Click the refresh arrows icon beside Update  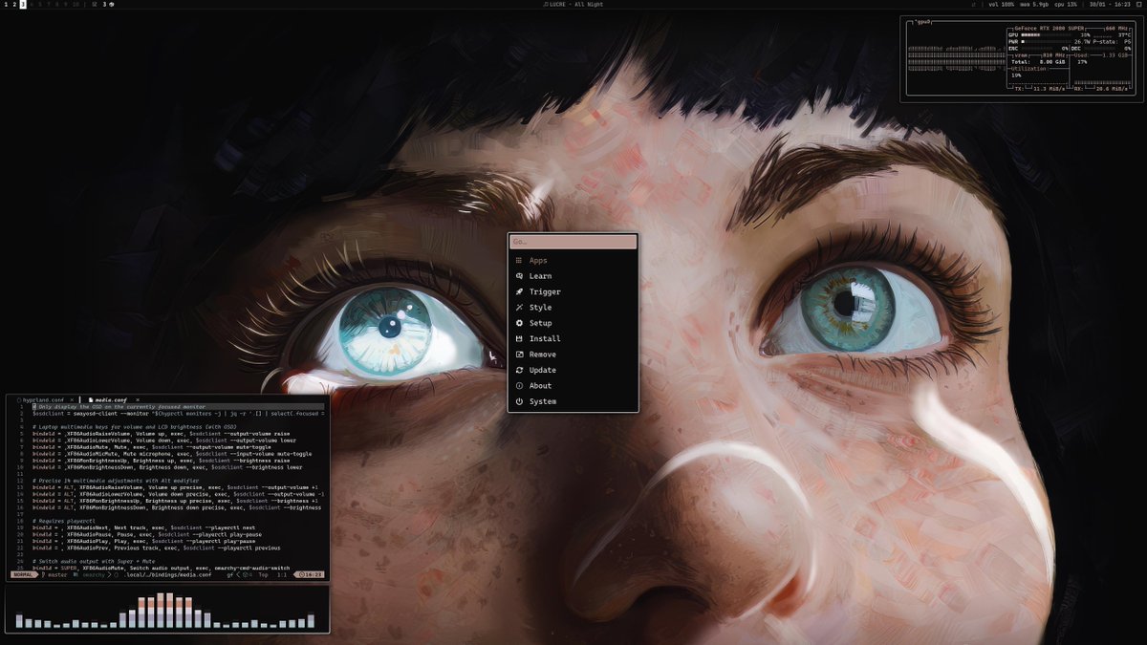click(519, 370)
